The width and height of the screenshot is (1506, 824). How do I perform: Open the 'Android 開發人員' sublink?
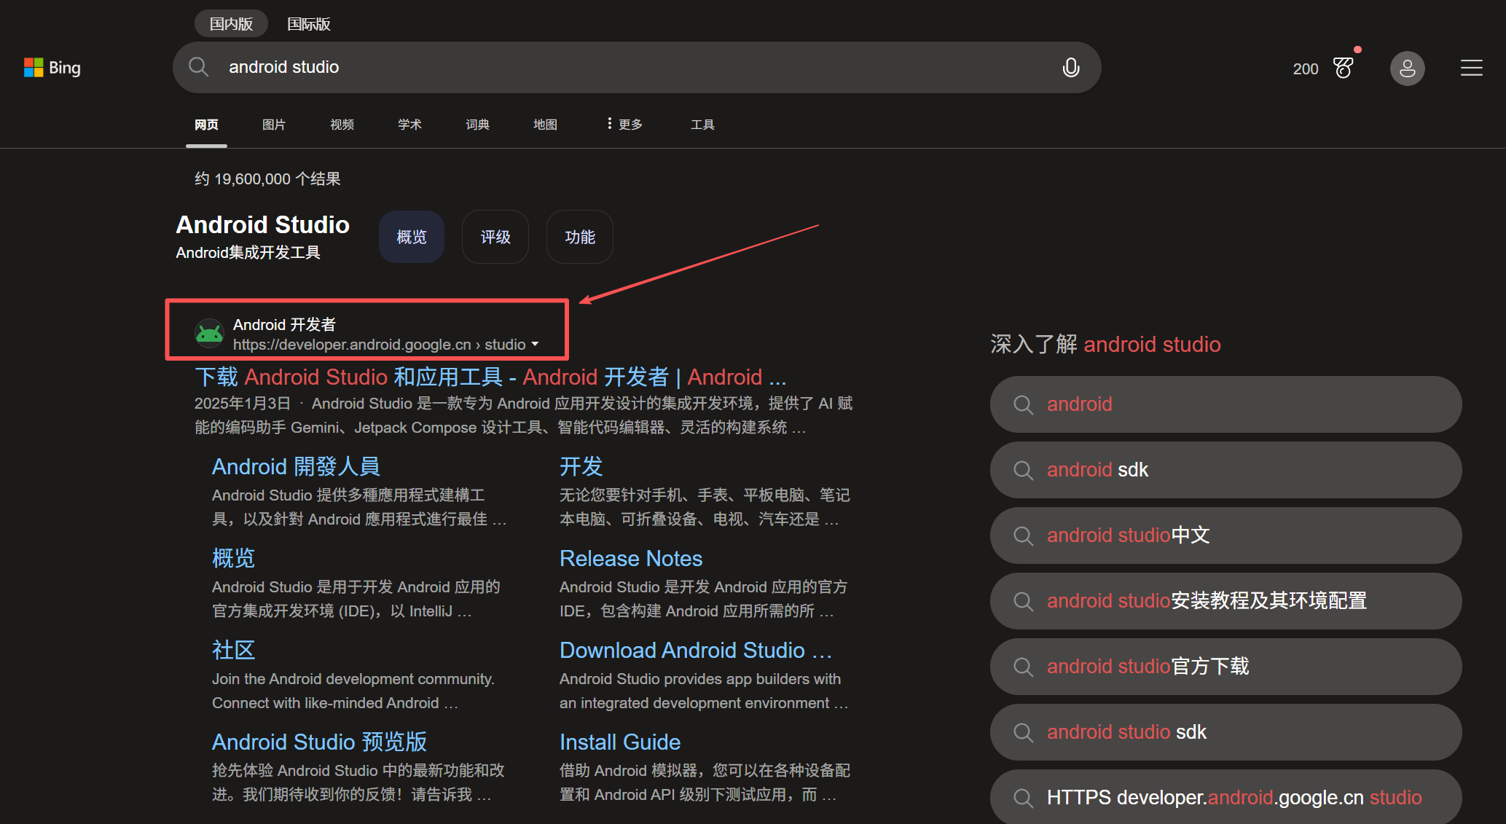[296, 466]
